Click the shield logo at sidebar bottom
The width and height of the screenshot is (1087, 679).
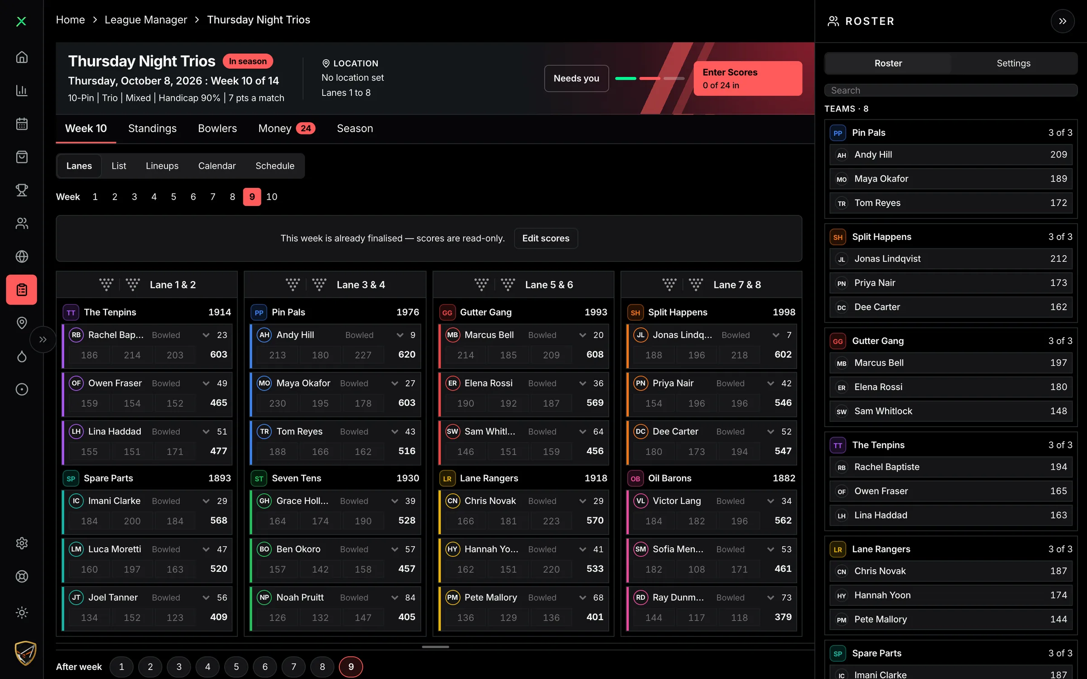(25, 653)
